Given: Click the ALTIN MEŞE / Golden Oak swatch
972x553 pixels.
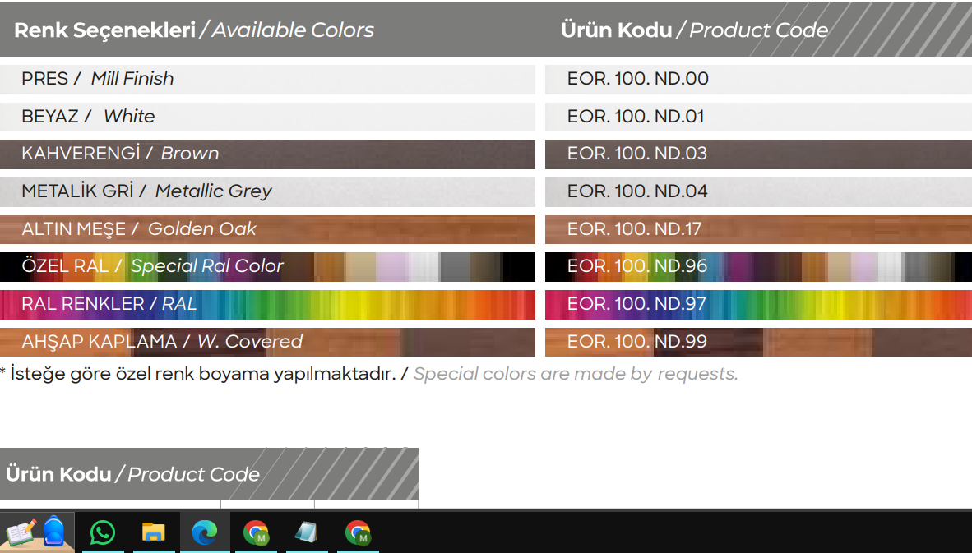Looking at the screenshot, I should click(x=267, y=229).
